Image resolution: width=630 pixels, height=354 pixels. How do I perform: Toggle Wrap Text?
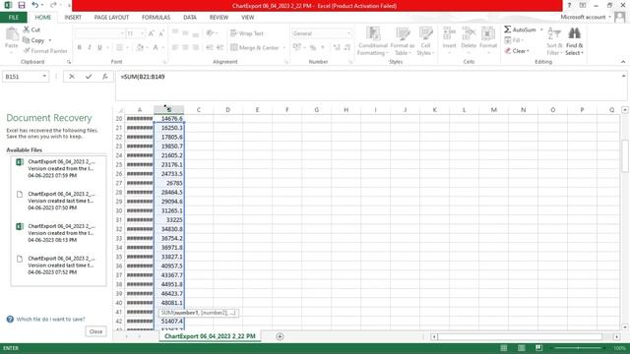[x=247, y=33]
